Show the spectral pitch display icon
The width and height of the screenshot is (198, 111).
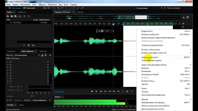pyautogui.click(x=49, y=8)
